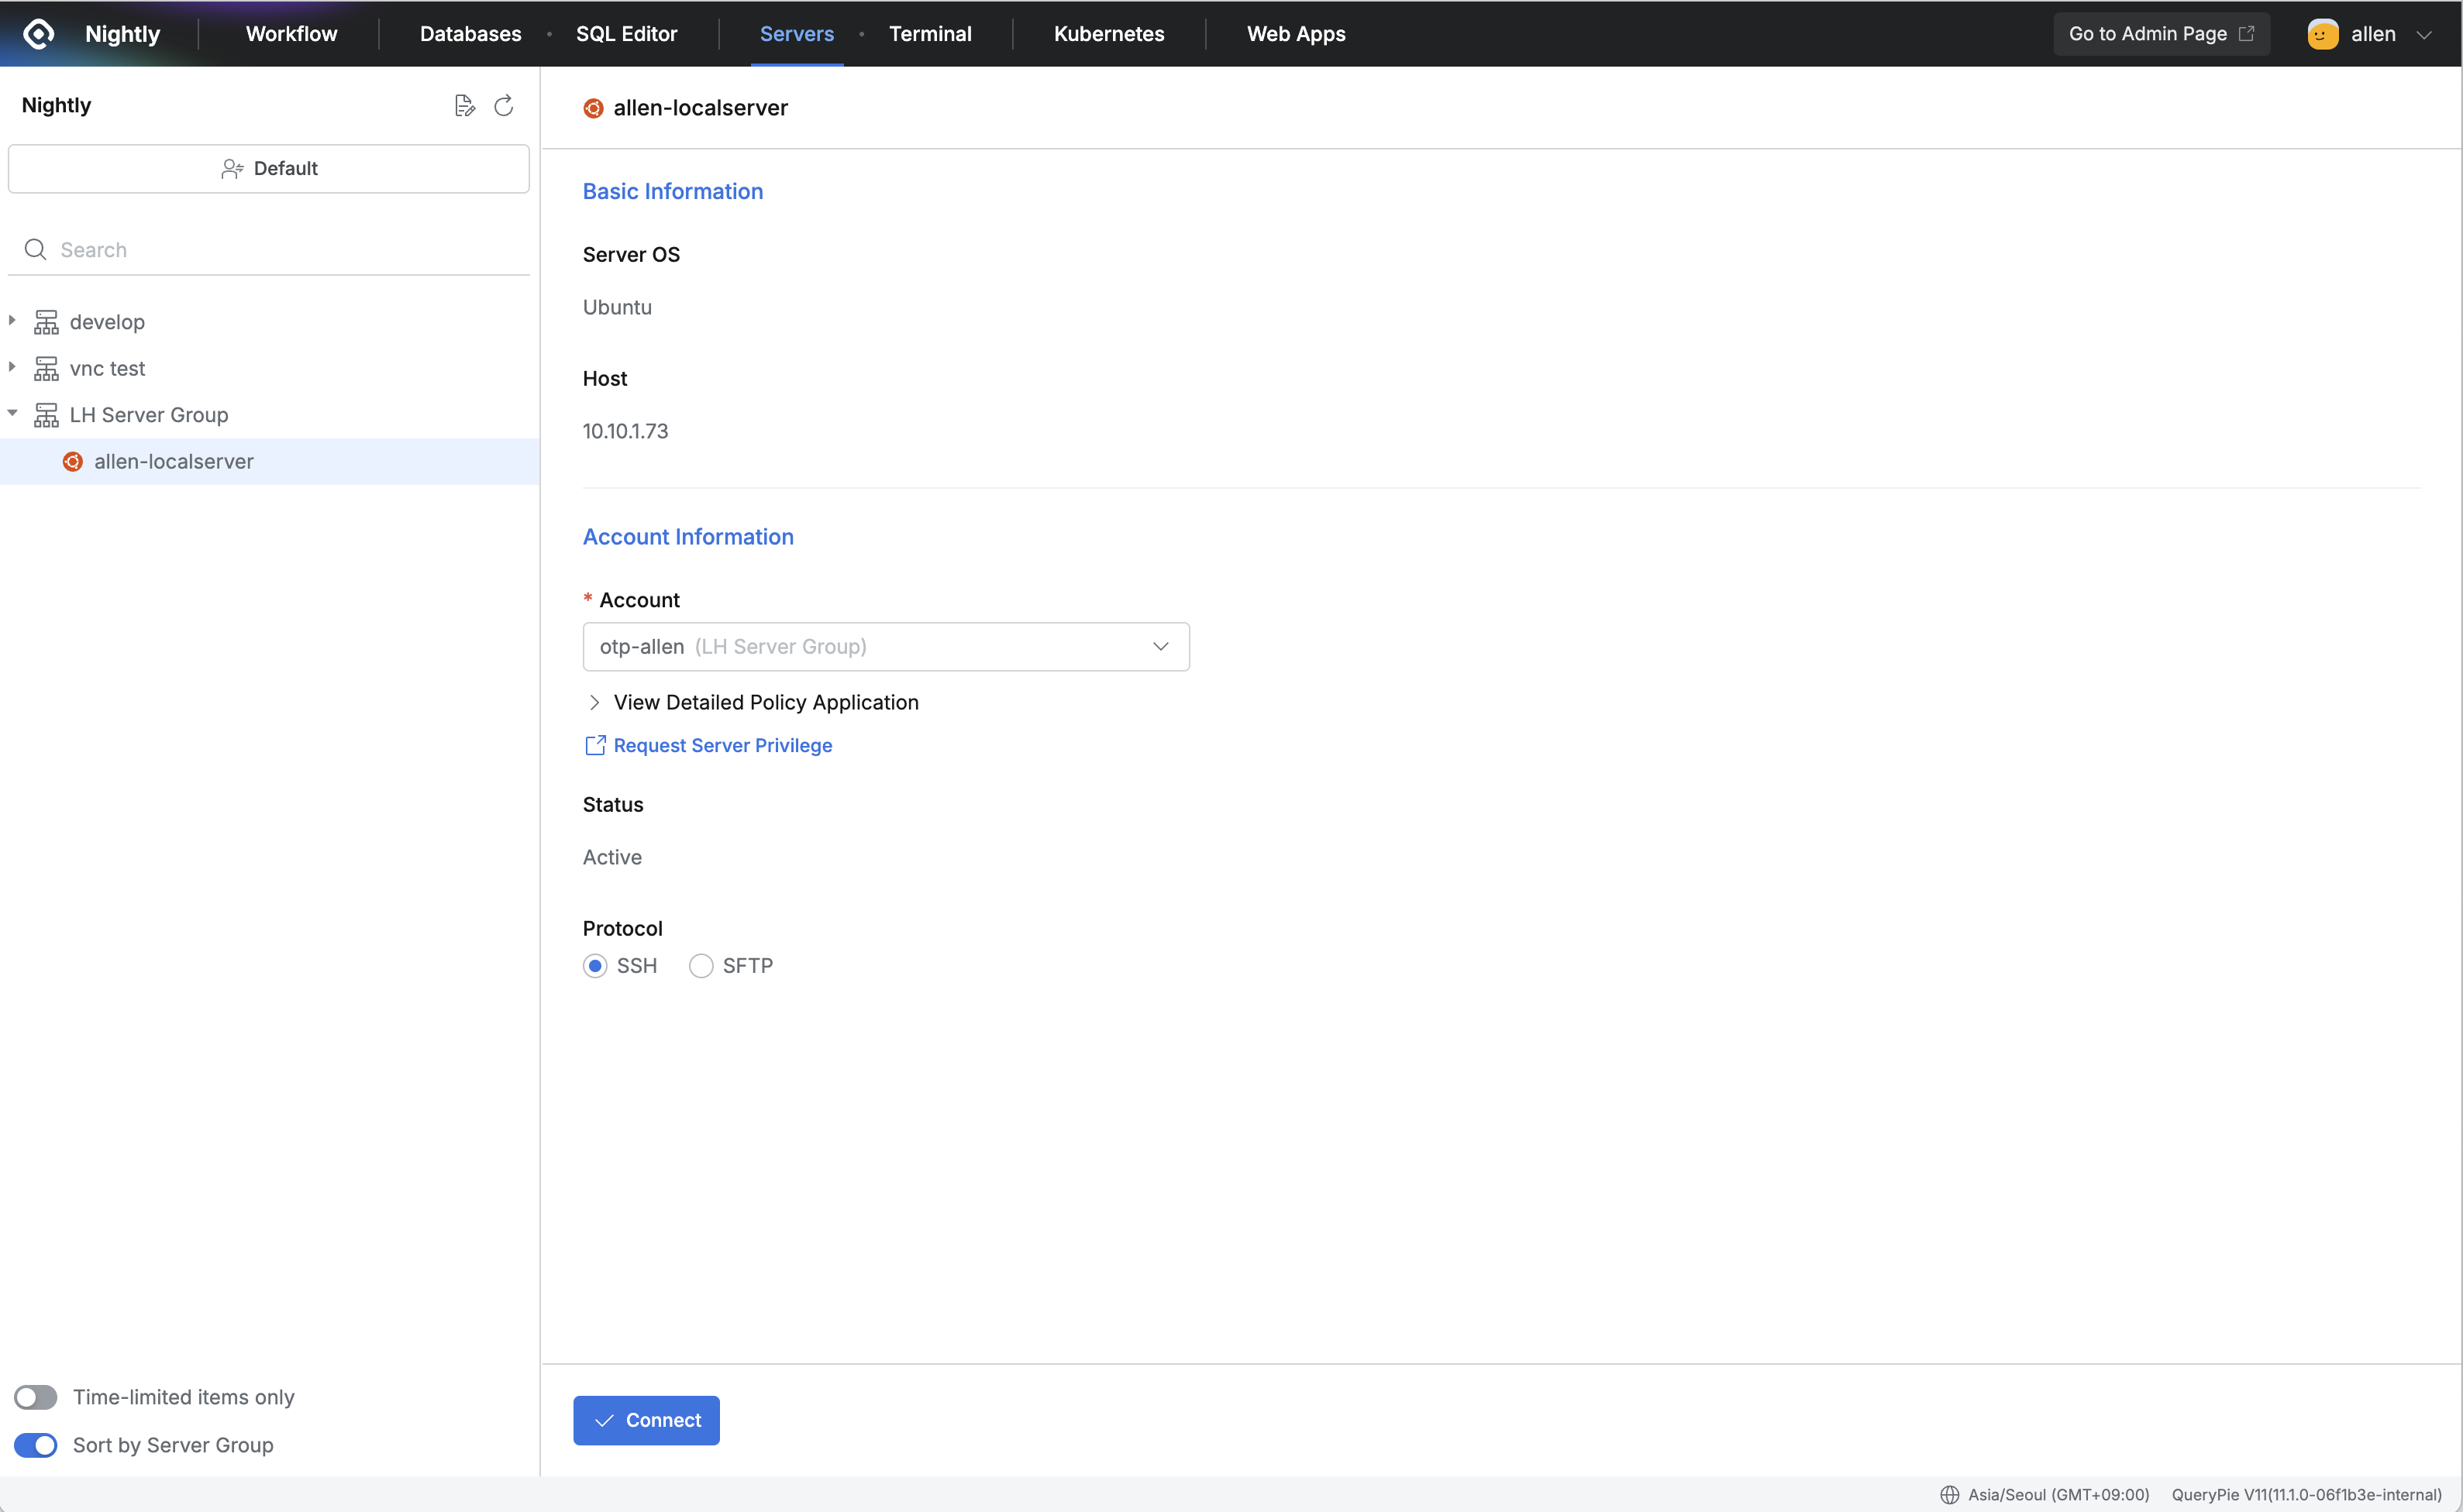Click Go to Admin Page button
Image resolution: width=2463 pixels, height=1512 pixels.
pos(2161,33)
